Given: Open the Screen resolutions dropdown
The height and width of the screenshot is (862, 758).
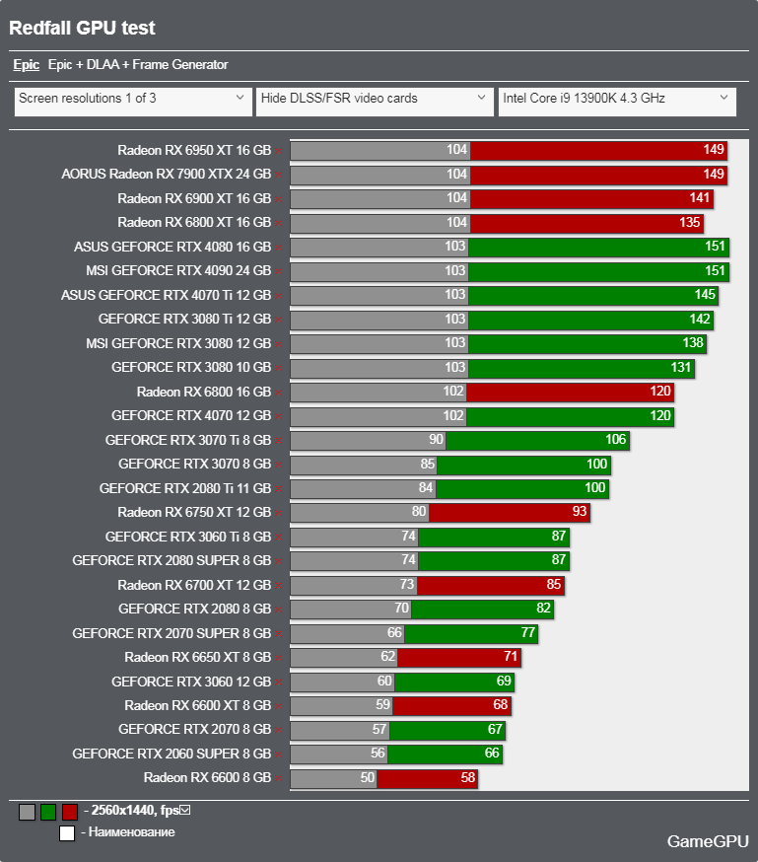Looking at the screenshot, I should [x=133, y=102].
